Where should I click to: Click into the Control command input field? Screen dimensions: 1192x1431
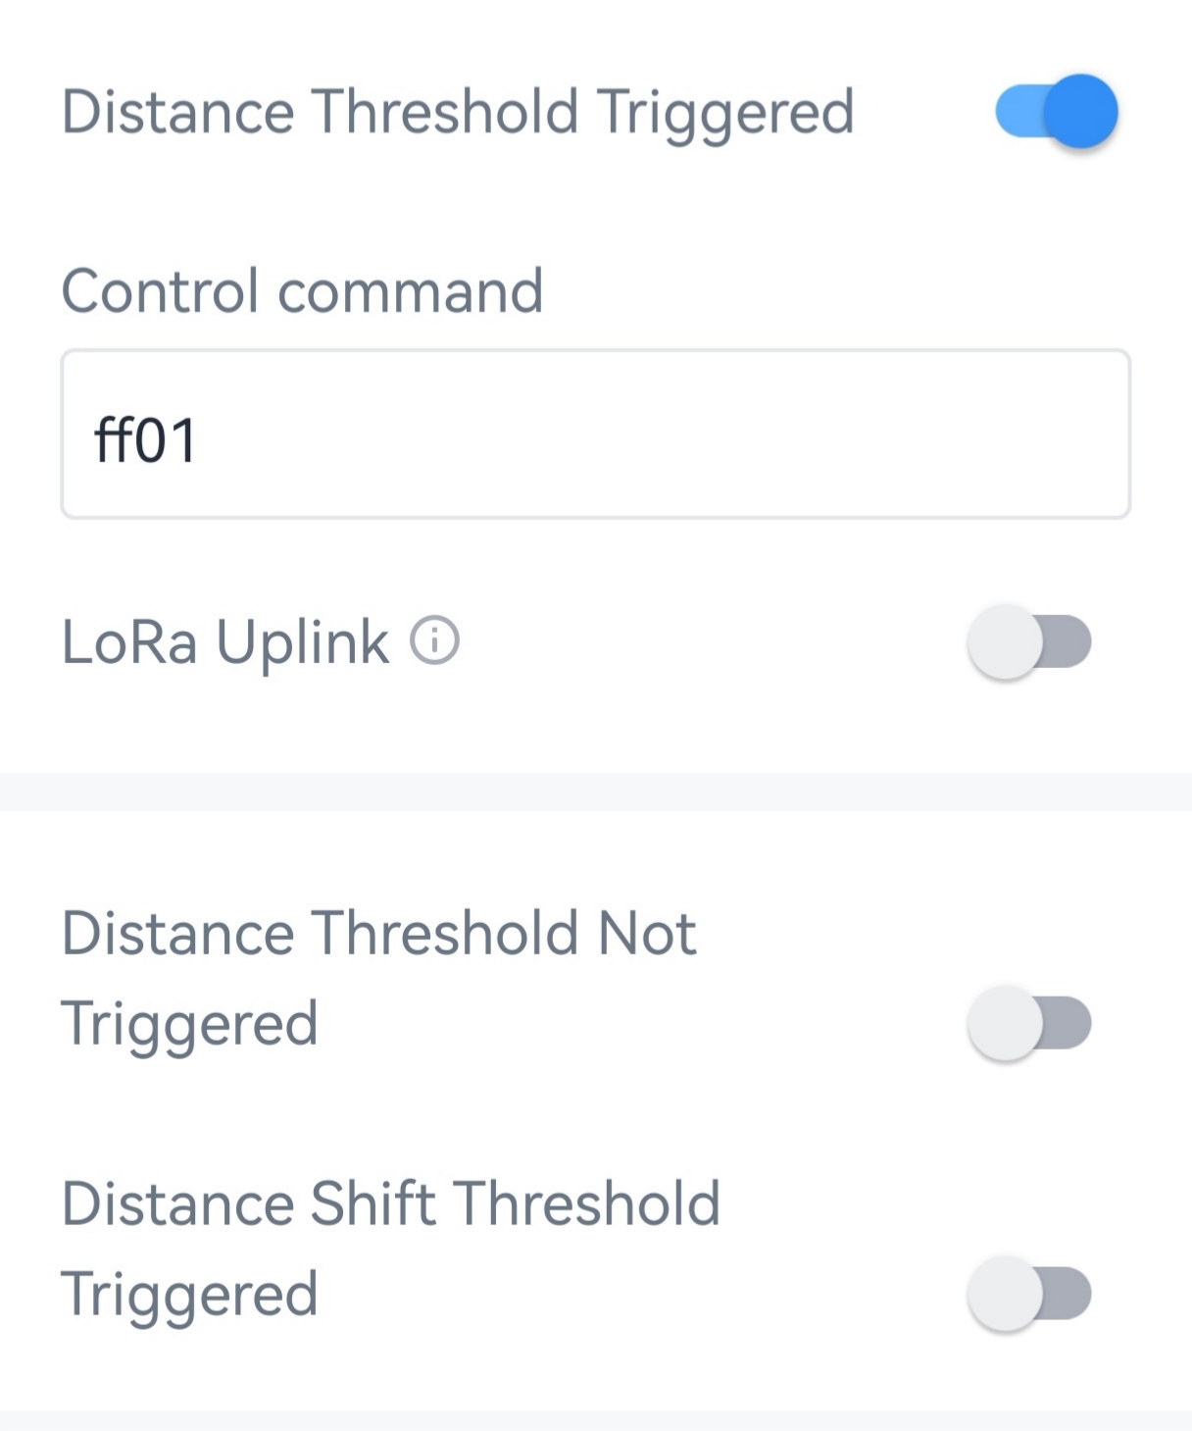[x=595, y=434]
